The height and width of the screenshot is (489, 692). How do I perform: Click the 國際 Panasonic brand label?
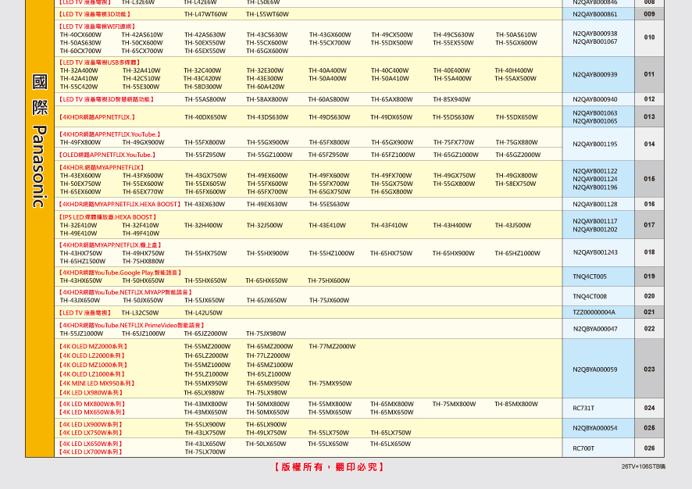[x=40, y=141]
